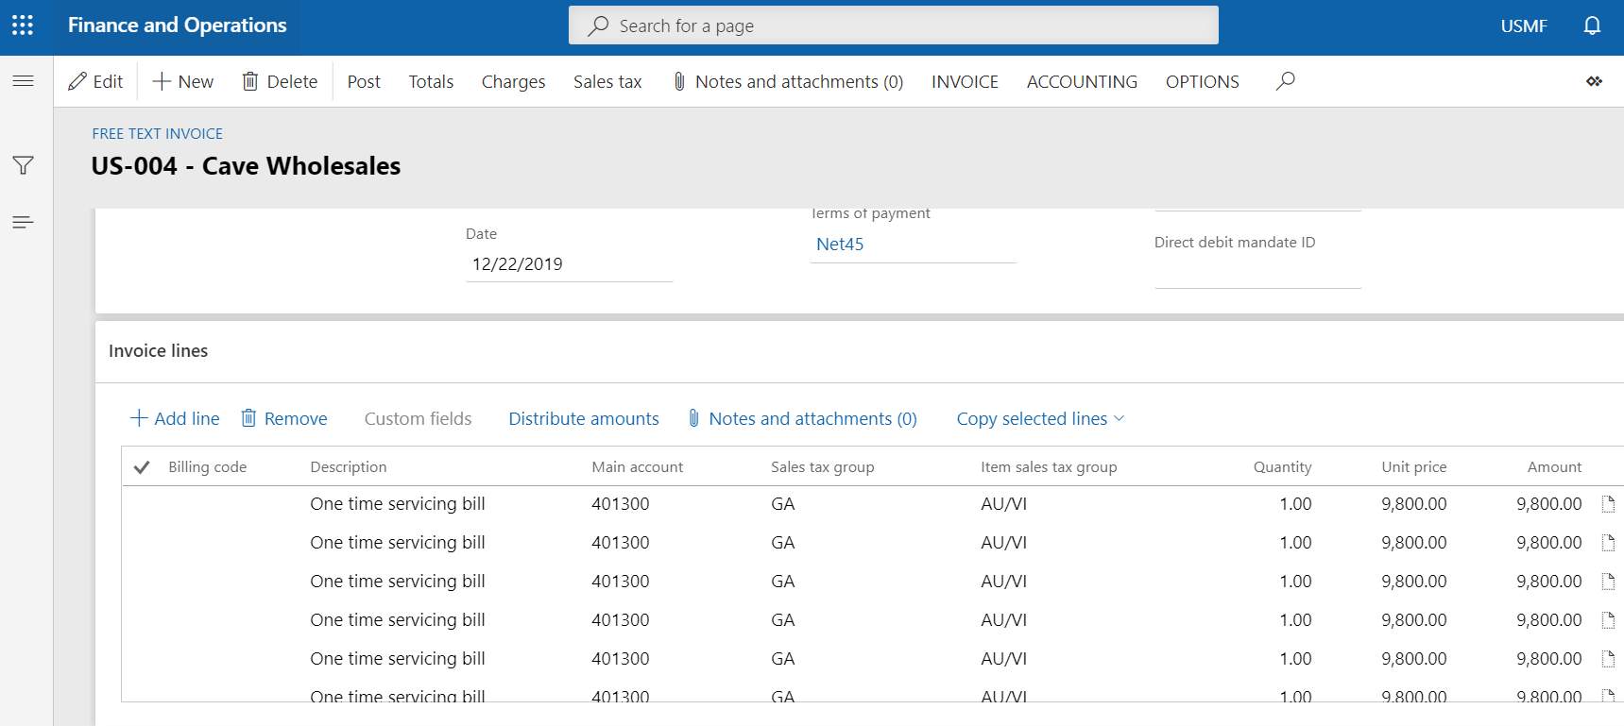Click the notifications bell icon

click(1592, 25)
